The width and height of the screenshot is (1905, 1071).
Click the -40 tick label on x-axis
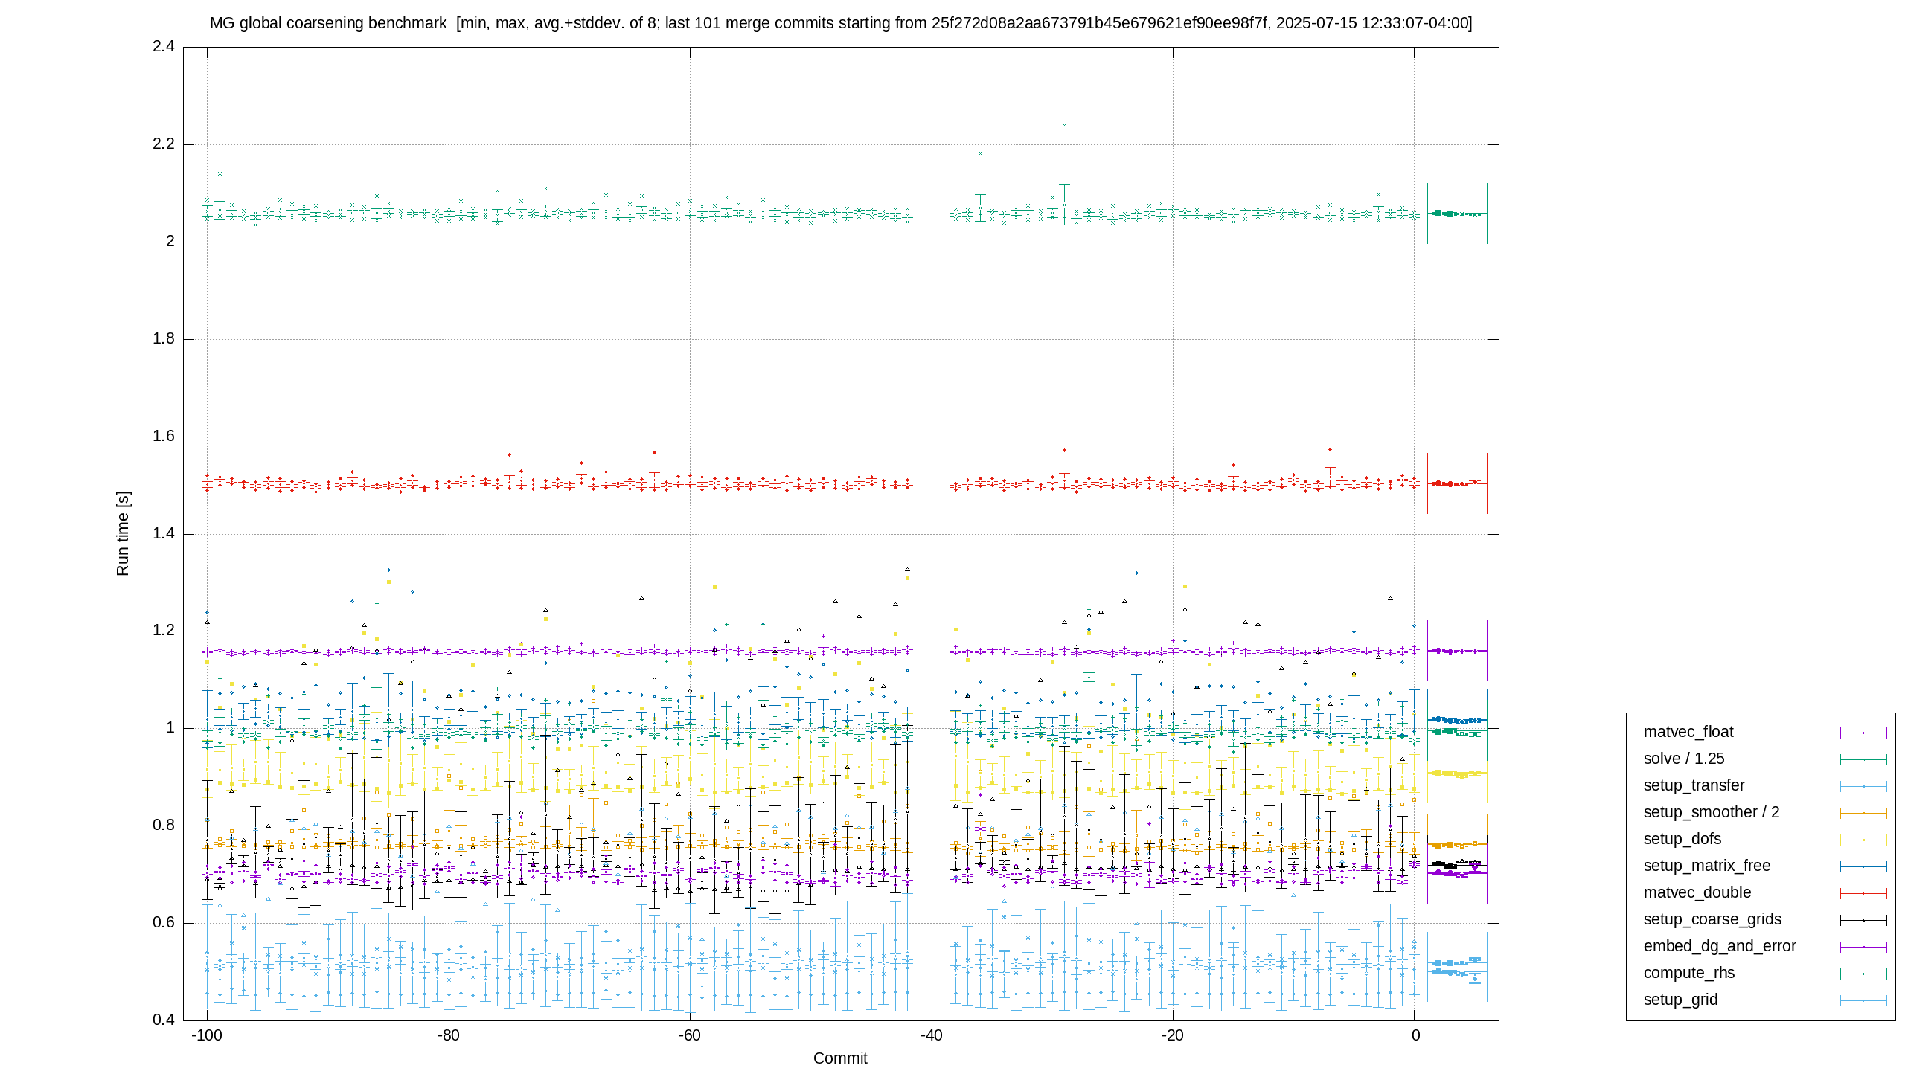tap(931, 1035)
